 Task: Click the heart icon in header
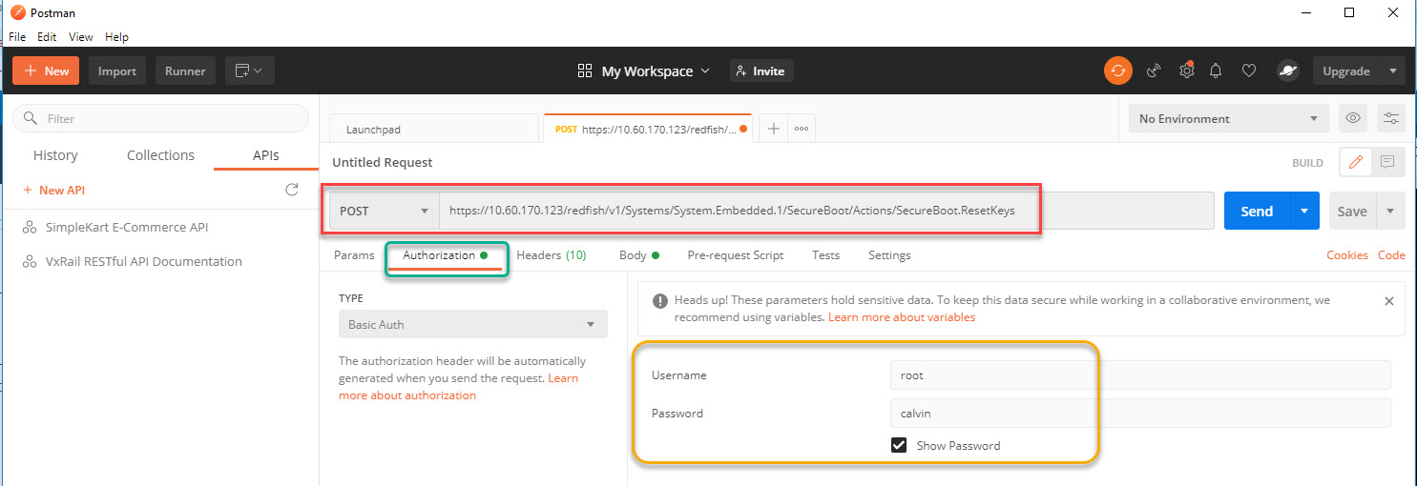point(1248,71)
